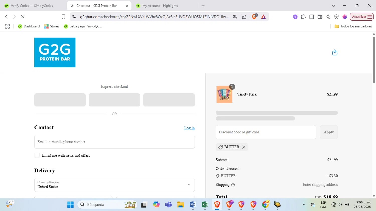This screenshot has height=211, width=376.
Task: Remove the BUTTER discount code tag
Action: [x=244, y=147]
